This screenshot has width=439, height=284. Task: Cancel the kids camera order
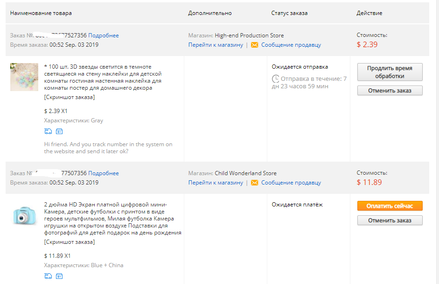(390, 220)
